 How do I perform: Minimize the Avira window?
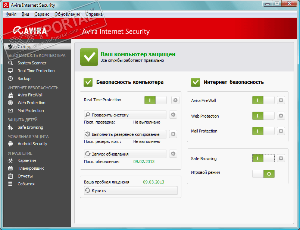(x=268, y=3)
